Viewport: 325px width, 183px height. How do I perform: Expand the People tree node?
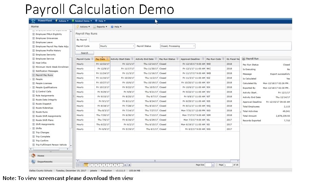(30, 79)
